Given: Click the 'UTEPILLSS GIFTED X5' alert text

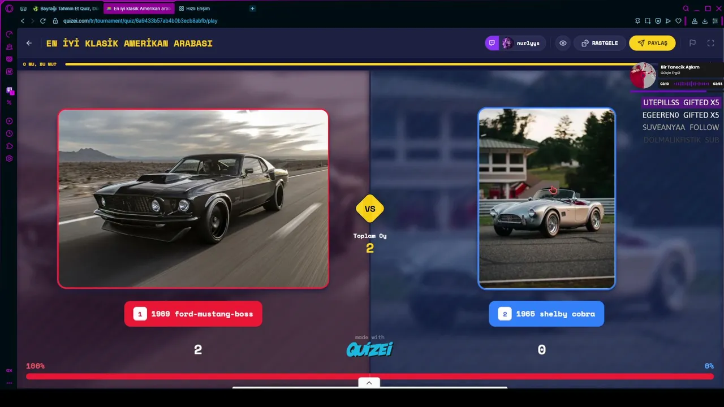Looking at the screenshot, I should click(x=681, y=102).
